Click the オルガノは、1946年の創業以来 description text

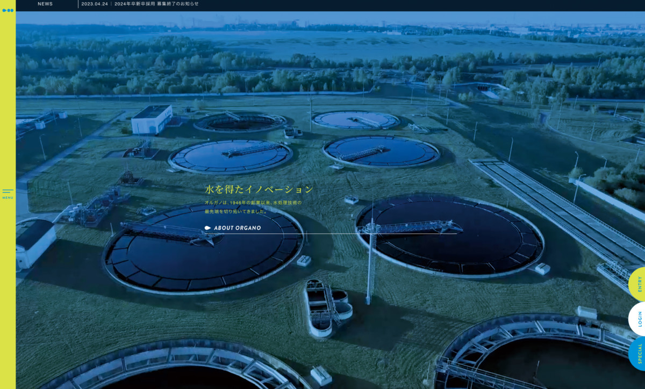[x=253, y=207]
